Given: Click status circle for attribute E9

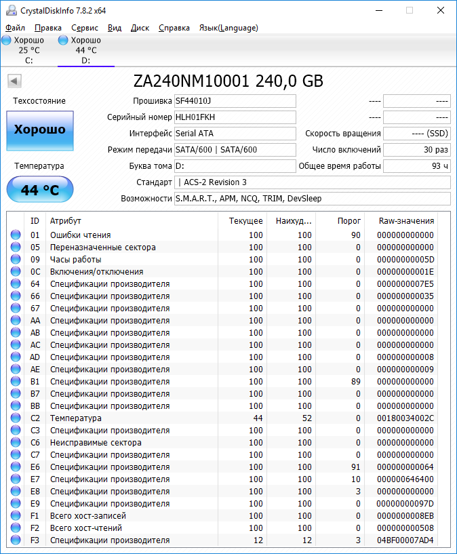Looking at the screenshot, I should [16, 503].
